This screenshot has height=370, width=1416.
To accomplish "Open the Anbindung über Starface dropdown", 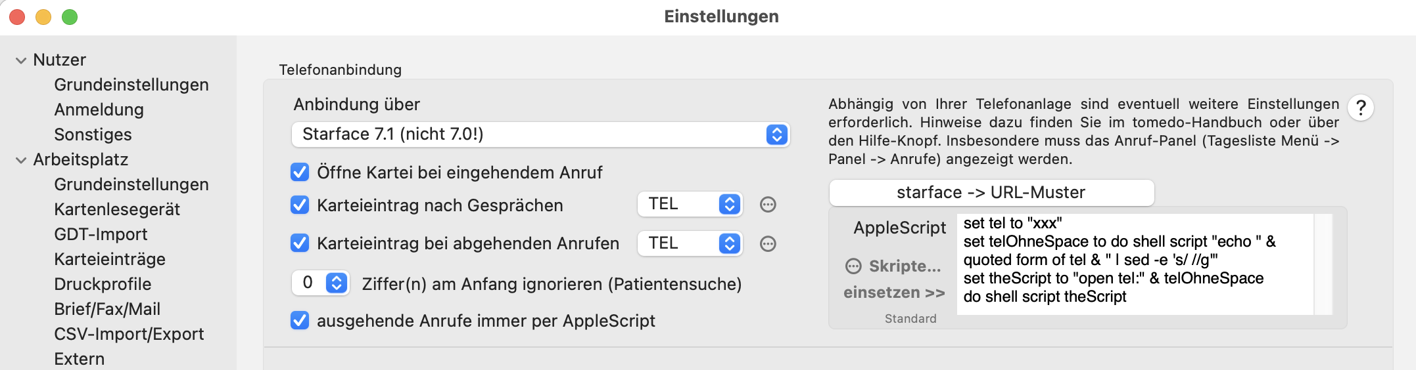I will coord(540,134).
